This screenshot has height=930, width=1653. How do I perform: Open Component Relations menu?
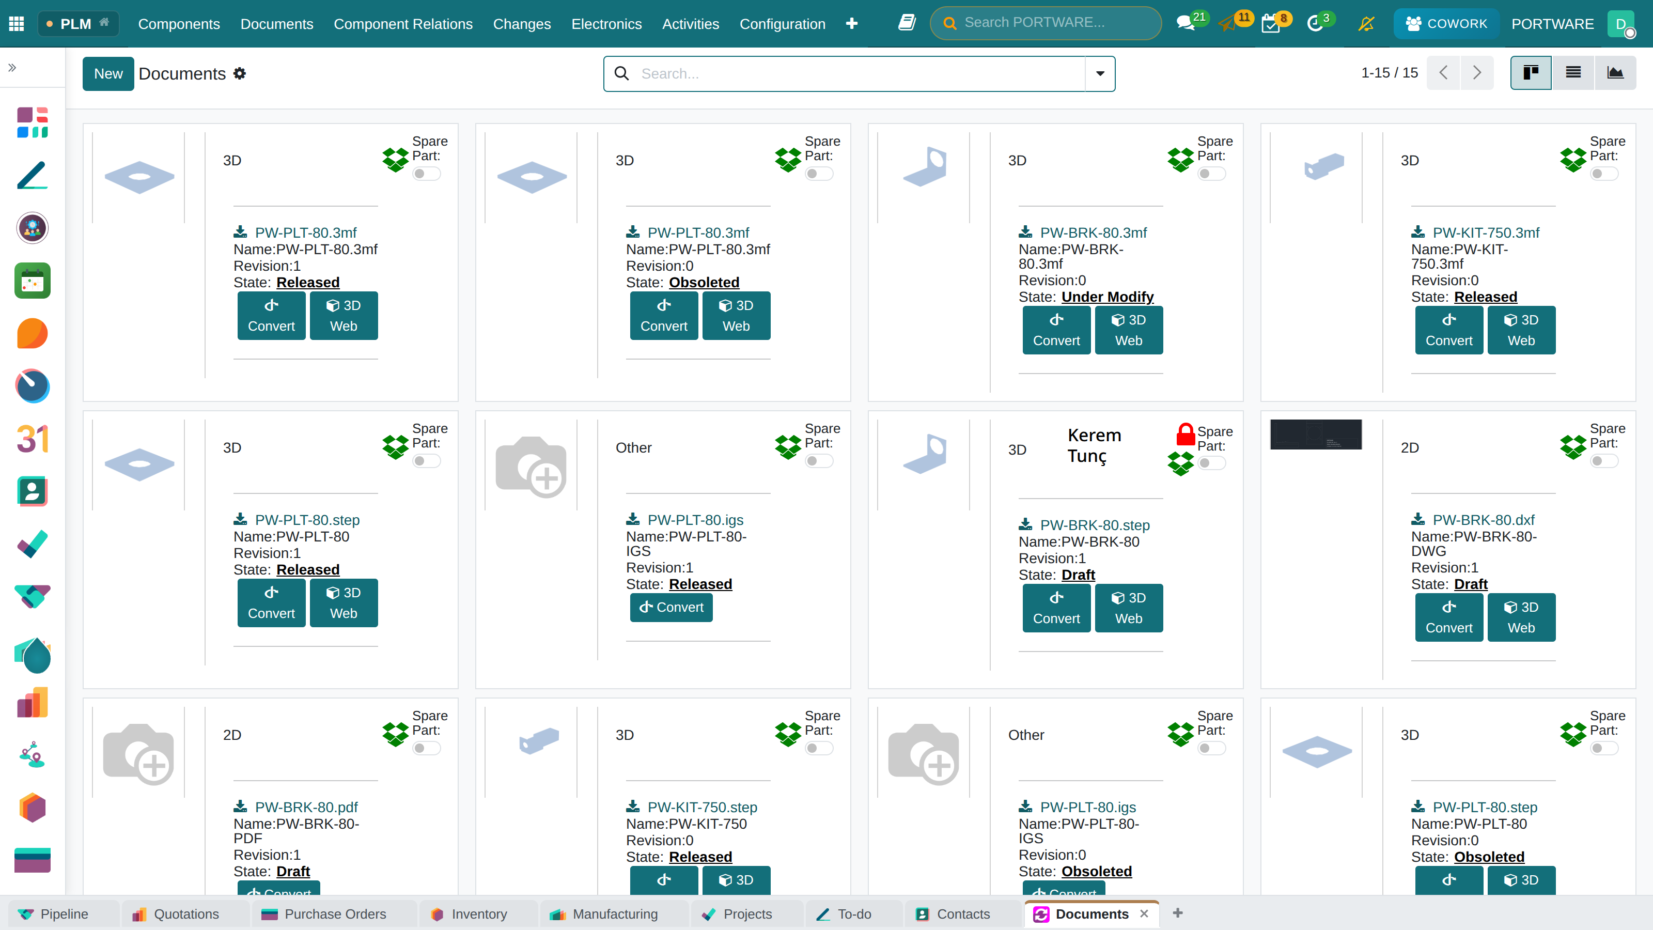403,24
